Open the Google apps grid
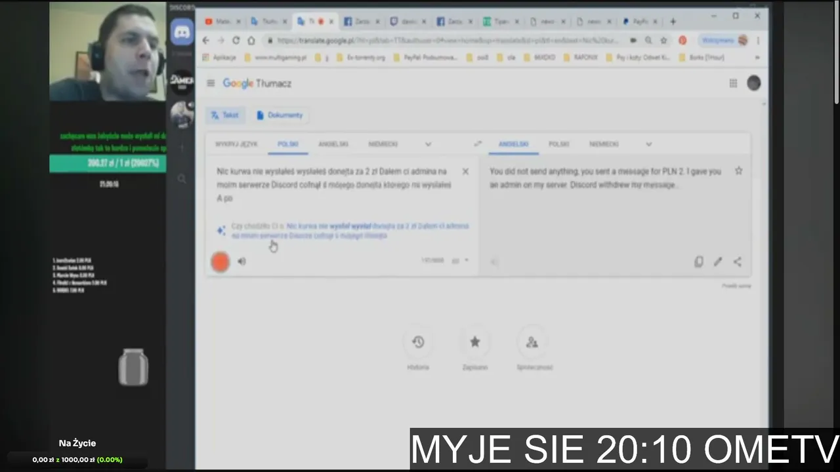This screenshot has width=840, height=472. click(x=733, y=83)
